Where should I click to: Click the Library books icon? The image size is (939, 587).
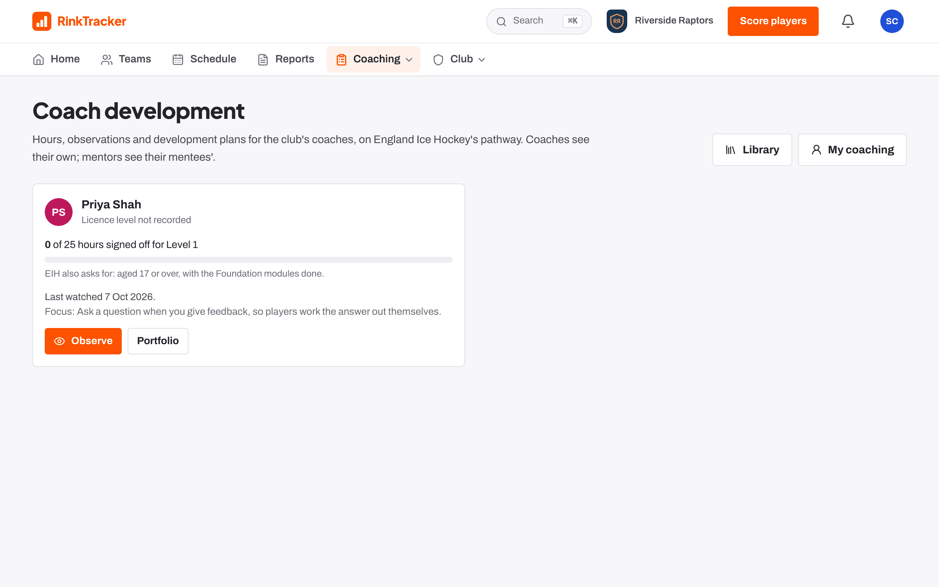point(731,150)
